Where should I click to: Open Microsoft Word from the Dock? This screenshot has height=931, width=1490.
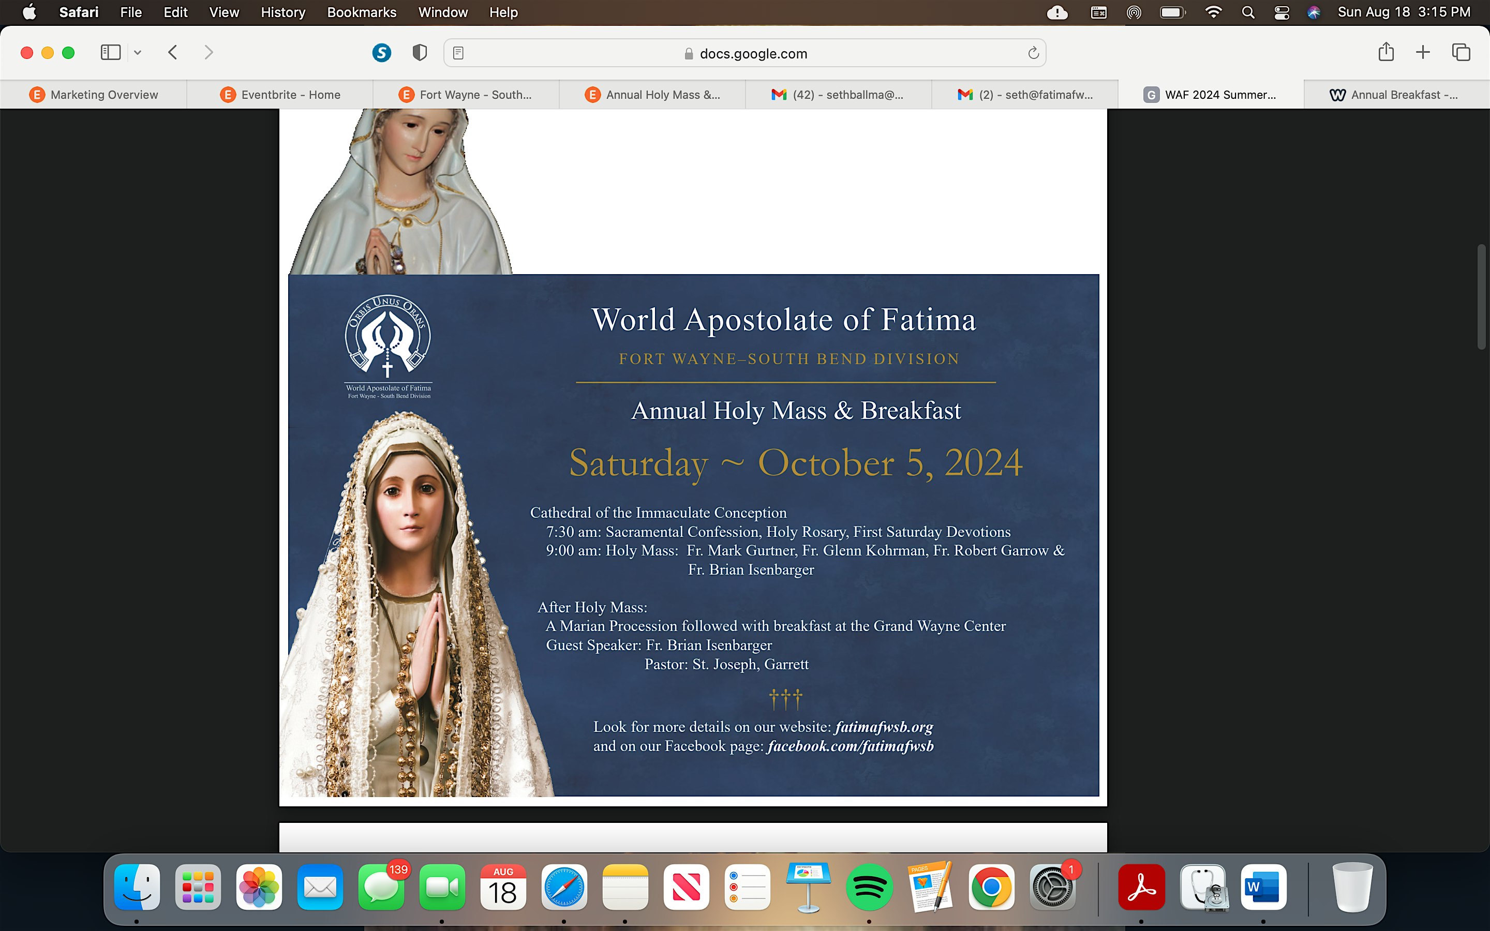coord(1263,887)
